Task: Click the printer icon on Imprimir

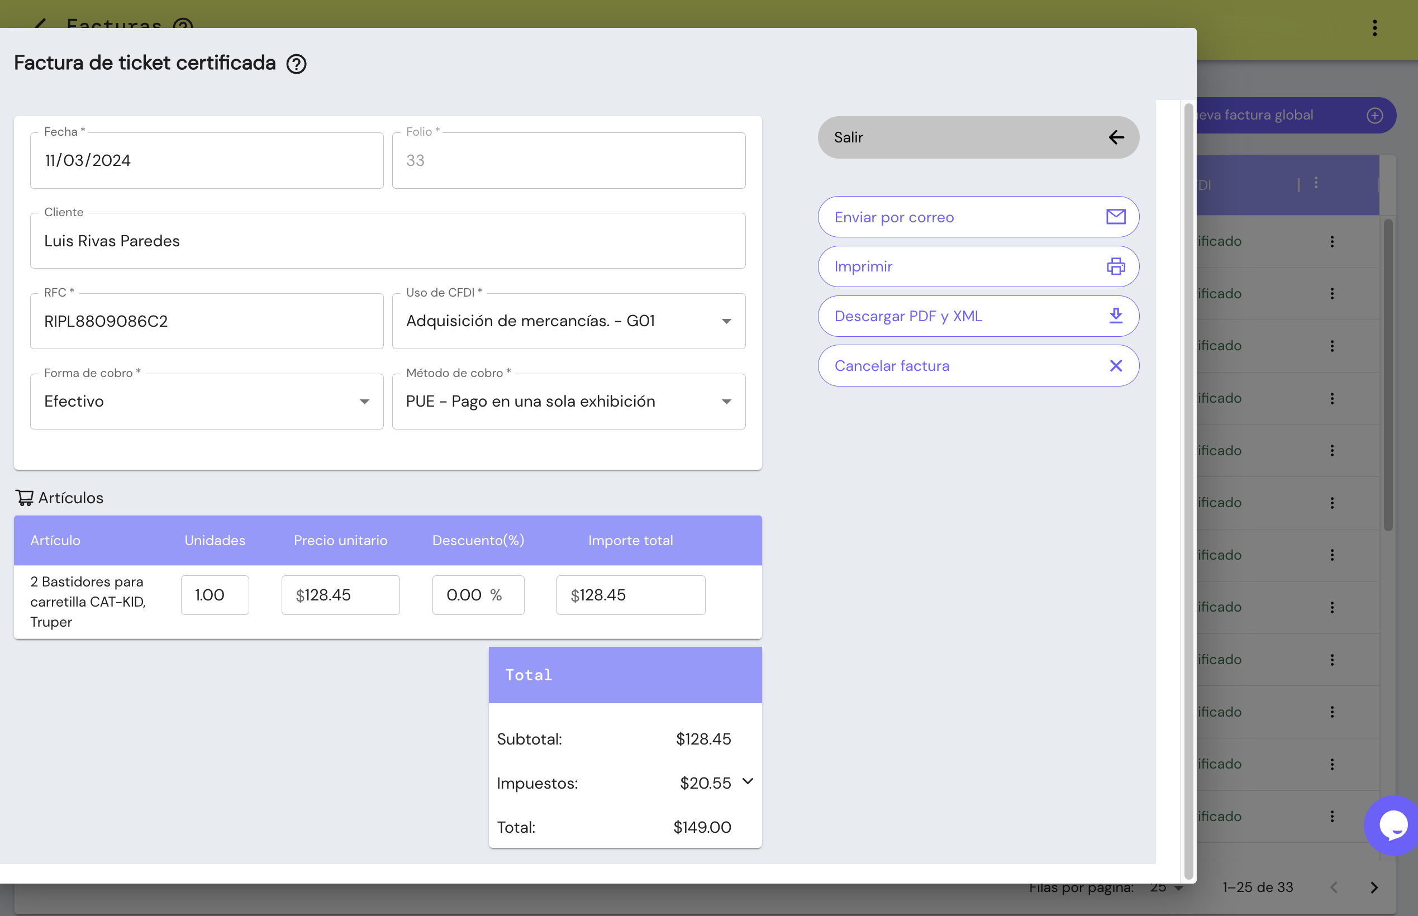Action: [x=1116, y=266]
